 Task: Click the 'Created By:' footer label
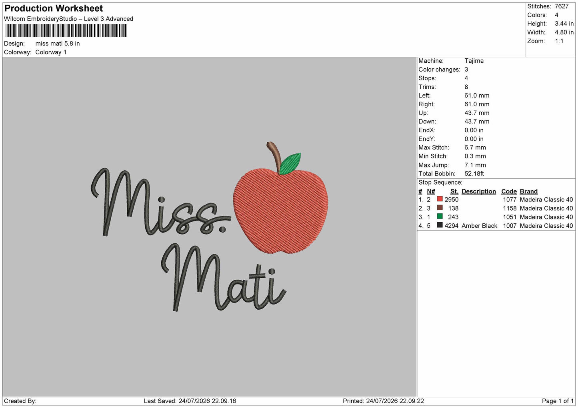[20, 401]
